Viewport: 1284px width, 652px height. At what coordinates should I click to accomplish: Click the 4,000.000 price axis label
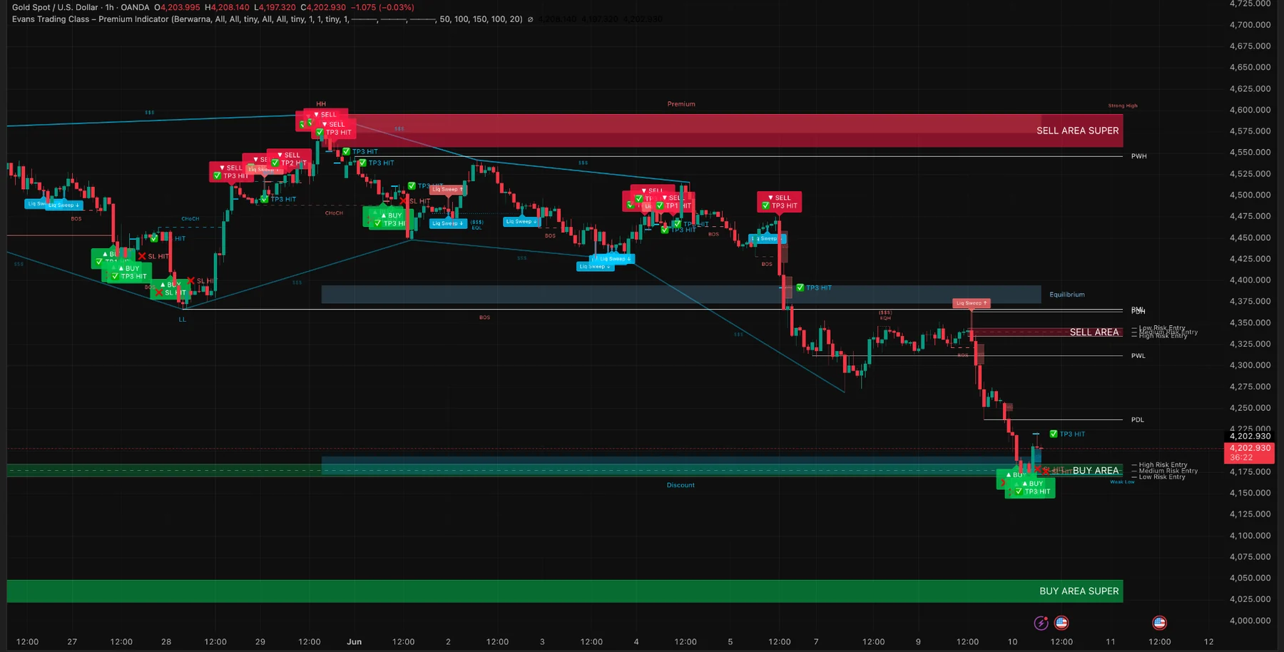point(1250,621)
